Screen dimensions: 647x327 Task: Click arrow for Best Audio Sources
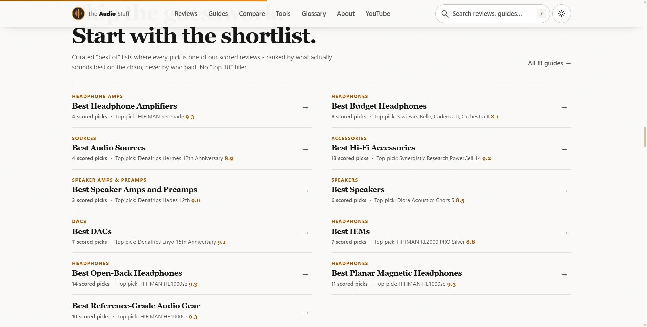[305, 149]
